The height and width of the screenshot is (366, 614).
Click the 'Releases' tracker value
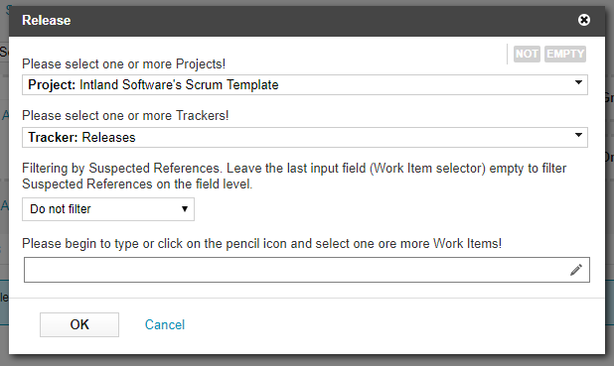pyautogui.click(x=108, y=137)
